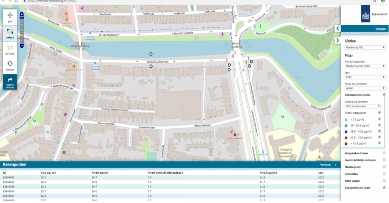
Task: Collapse side panel with left chevron
Action: coord(338,29)
